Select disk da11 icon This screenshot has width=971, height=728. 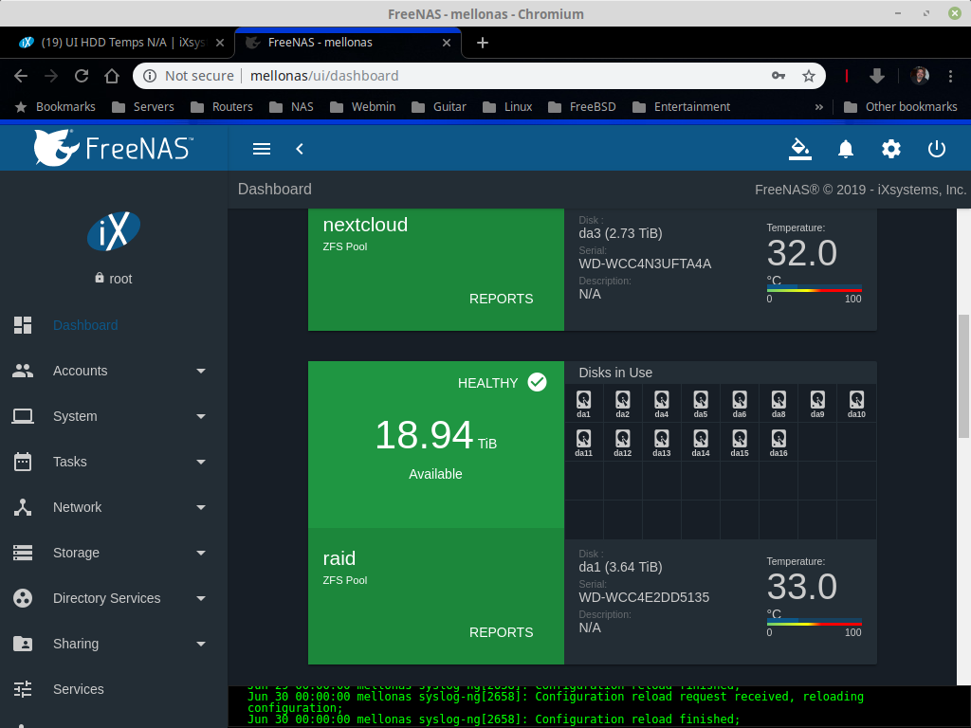583,443
